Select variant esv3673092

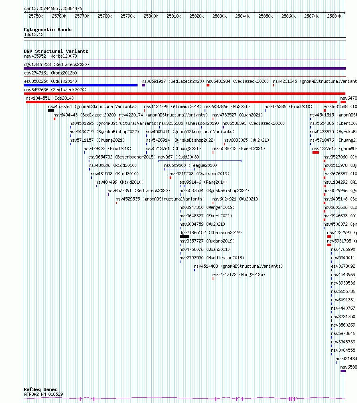point(343,266)
